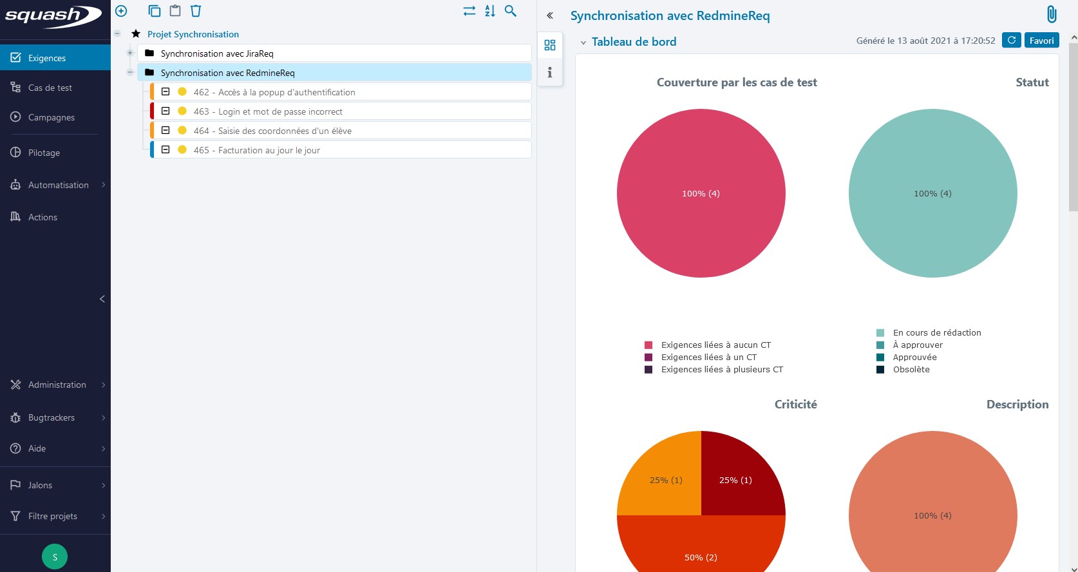Click the star icon of Projet Synchronisation
The image size is (1078, 572).
(136, 33)
